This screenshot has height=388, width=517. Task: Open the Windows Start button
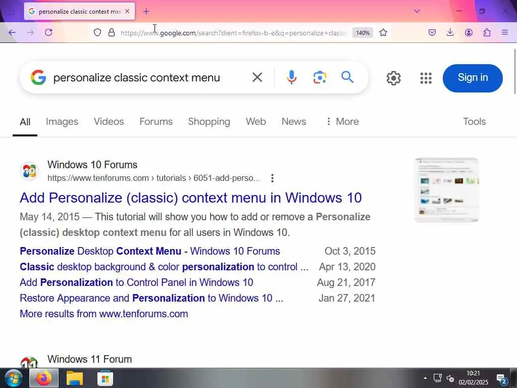[x=13, y=378]
